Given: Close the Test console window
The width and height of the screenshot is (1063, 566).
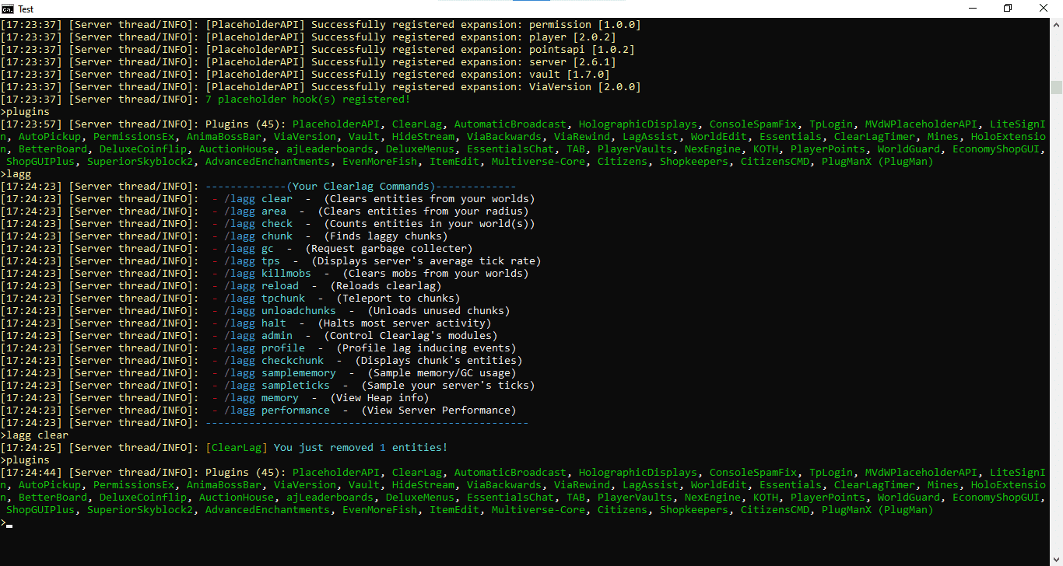Looking at the screenshot, I should [x=1044, y=9].
